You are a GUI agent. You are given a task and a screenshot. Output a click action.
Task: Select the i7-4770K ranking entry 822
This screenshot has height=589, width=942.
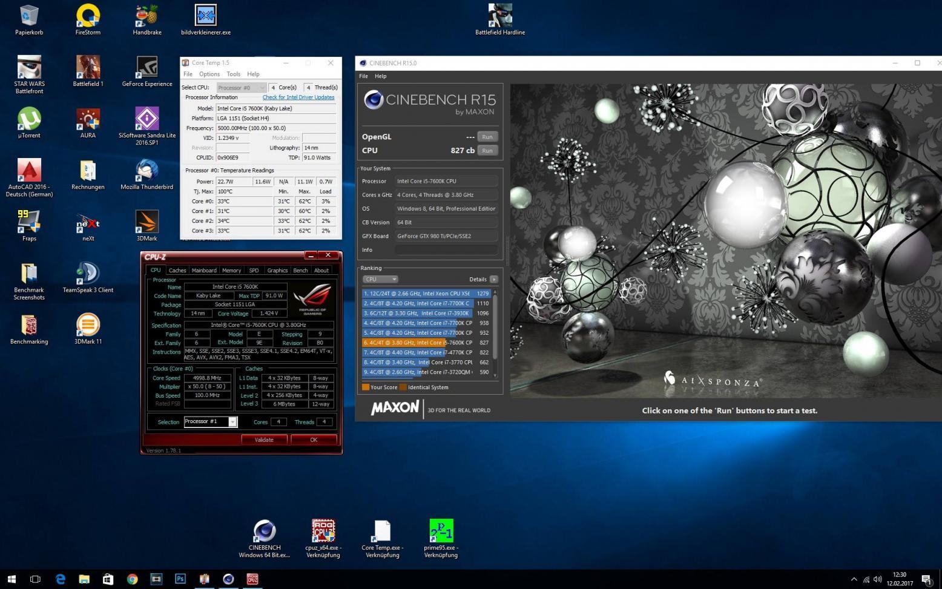click(x=426, y=352)
